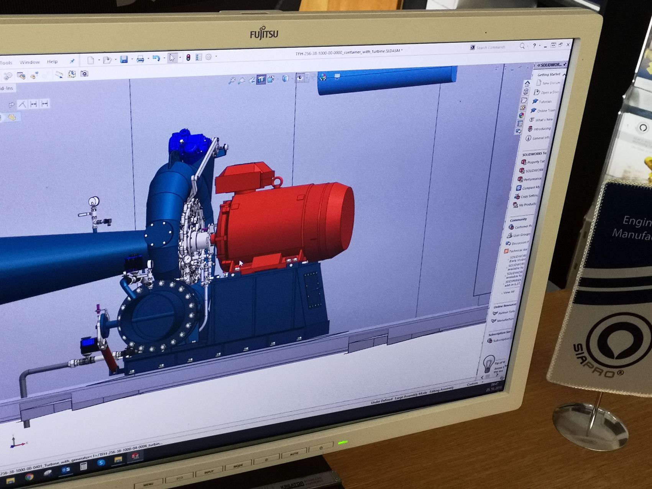Image resolution: width=652 pixels, height=489 pixels.
Task: Click the Open a Document link
Action: coord(546,92)
